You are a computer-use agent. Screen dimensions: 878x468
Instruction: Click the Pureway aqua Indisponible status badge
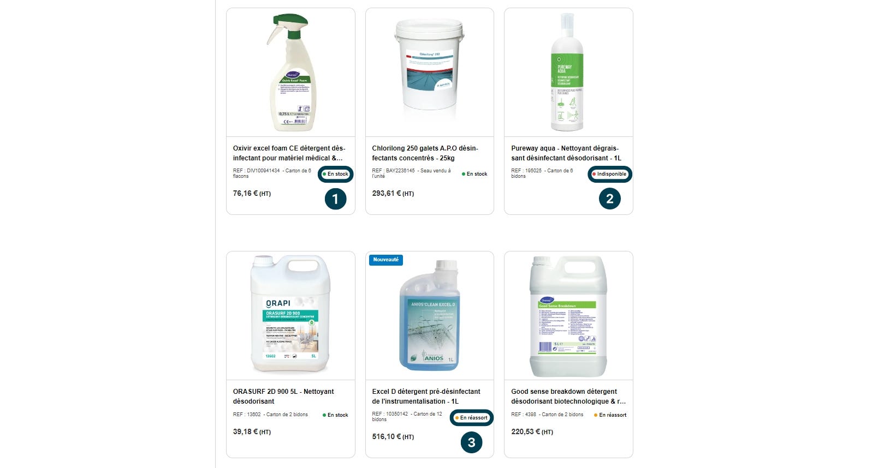tap(609, 174)
